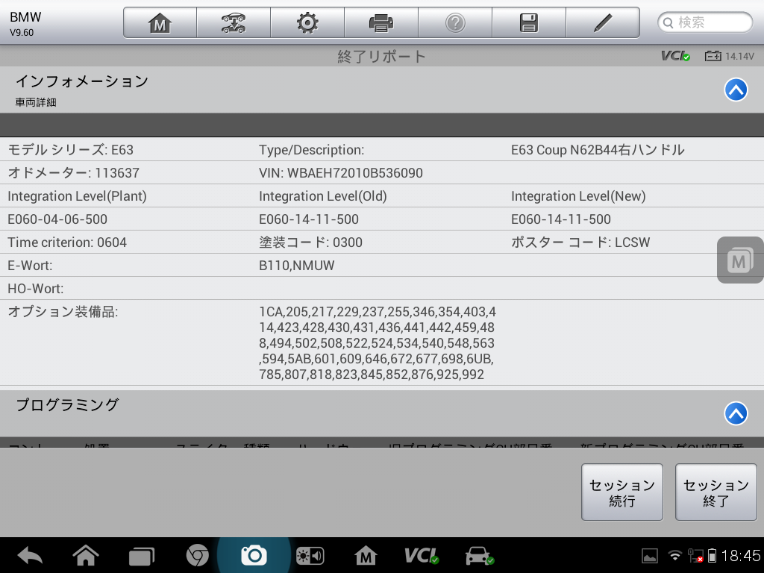This screenshot has height=573, width=764.
Task: Tap the セッション終了 button
Action: click(x=716, y=492)
